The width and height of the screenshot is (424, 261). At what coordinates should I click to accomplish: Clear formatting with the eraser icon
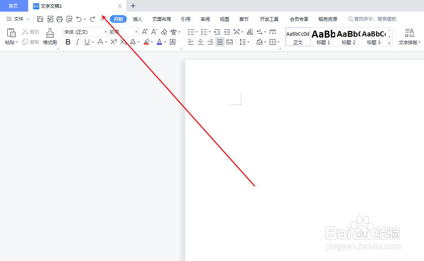click(163, 32)
